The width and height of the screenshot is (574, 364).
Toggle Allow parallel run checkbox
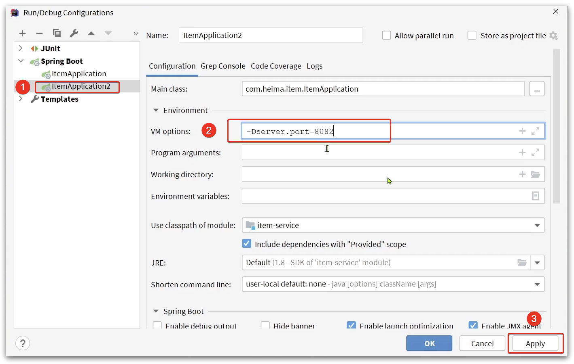point(387,36)
